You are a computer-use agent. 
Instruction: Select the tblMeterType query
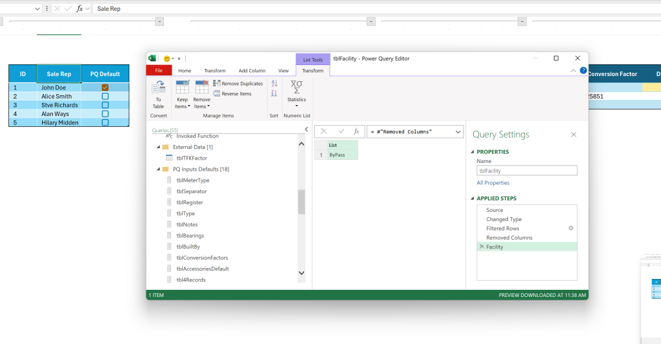[x=193, y=180]
